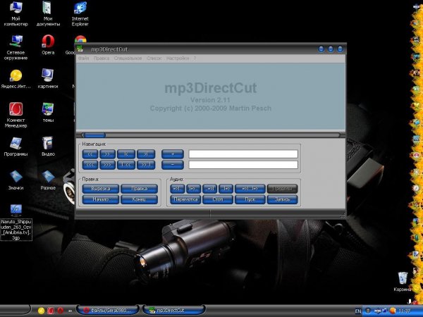Image resolution: width=423 pixels, height=317 pixels.
Task: Open the Коннект Менеджер desktop icon
Action: point(16,115)
